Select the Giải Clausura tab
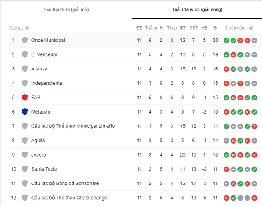The image size is (262, 206). point(197,9)
